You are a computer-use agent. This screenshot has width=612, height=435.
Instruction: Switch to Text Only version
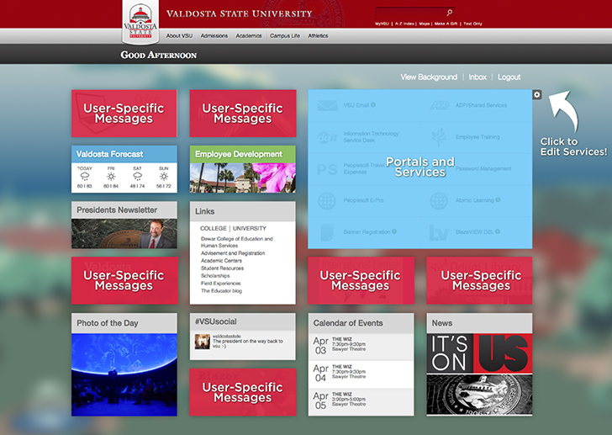point(472,24)
